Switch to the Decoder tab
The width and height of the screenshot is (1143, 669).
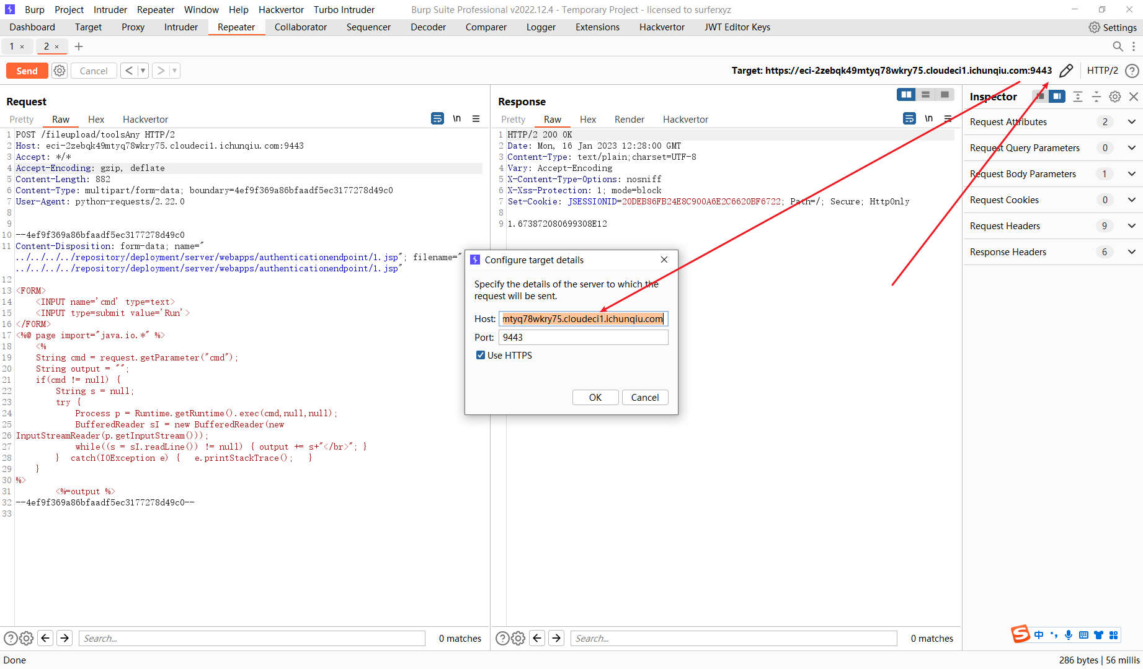point(428,27)
